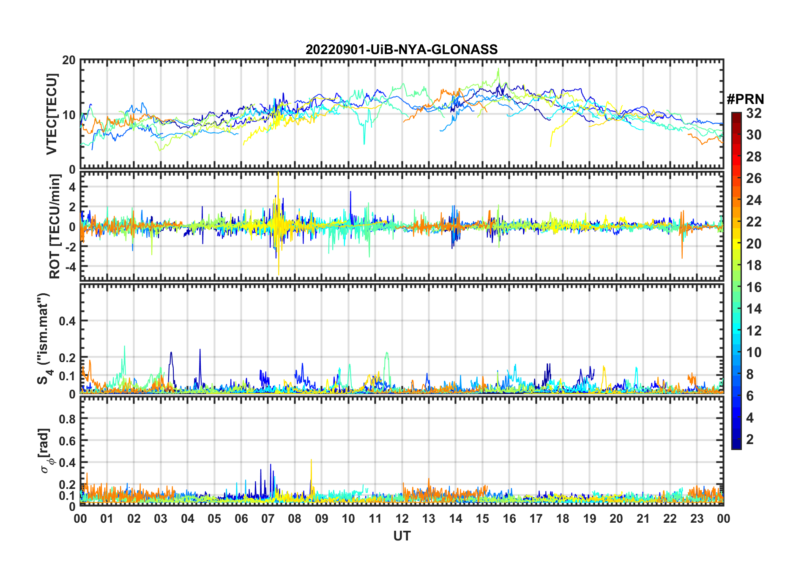Screen dimensions: 804x562
Task: Click the plot title 20220901-UiB-NYA-GLONASS
Action: 402,49
